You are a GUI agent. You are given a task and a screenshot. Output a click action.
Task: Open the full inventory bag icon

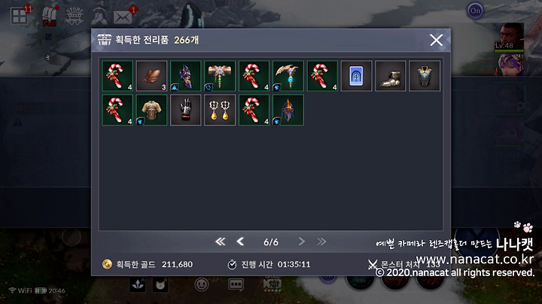pyautogui.click(x=50, y=17)
